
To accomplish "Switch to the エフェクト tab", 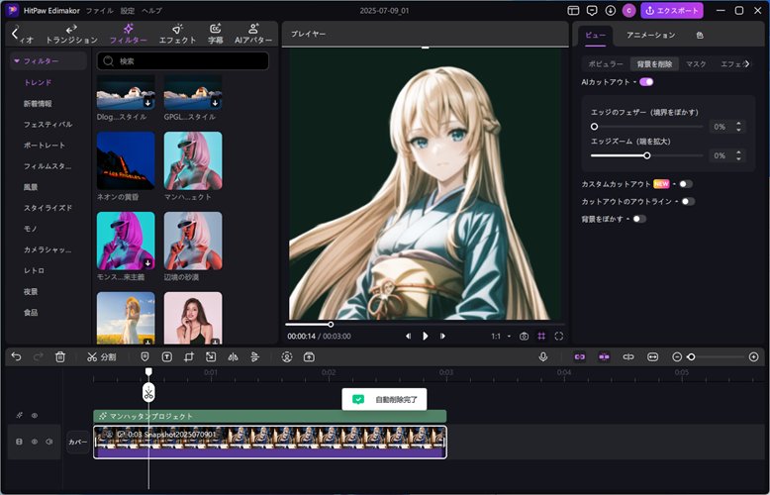I will point(177,35).
